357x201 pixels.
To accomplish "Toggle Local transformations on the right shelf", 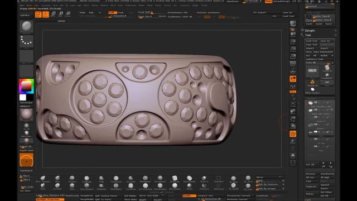I will coord(293,79).
